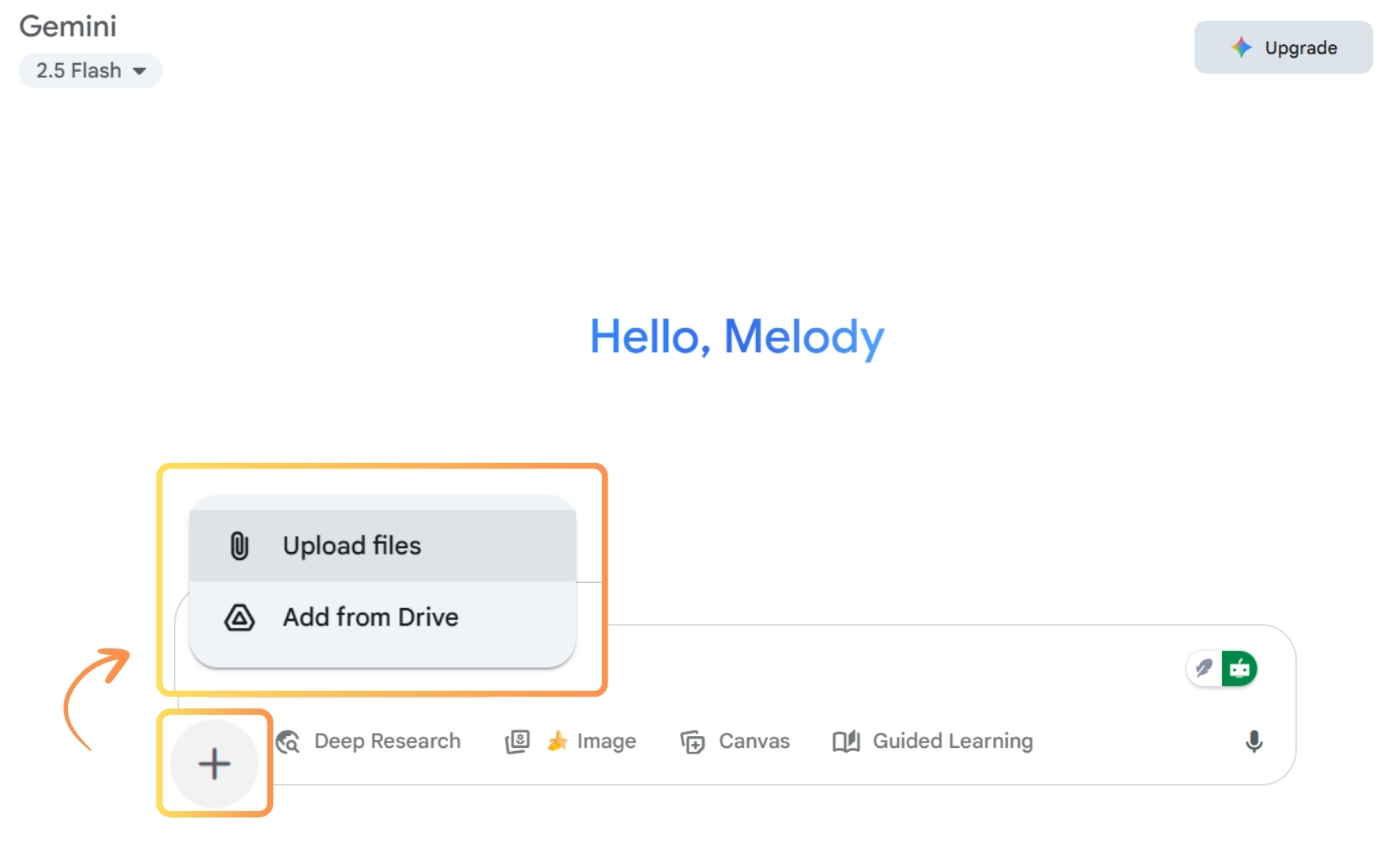Screen dimensions: 1376x853
Task: Open Canvas using its stacked-pages icon
Action: tap(692, 742)
